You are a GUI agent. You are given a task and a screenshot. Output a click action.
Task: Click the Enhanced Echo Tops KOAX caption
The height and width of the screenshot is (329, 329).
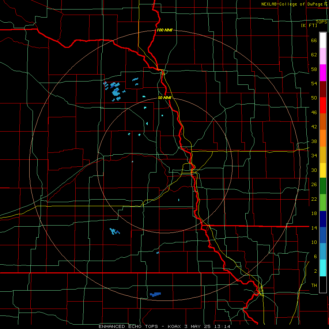(x=164, y=326)
